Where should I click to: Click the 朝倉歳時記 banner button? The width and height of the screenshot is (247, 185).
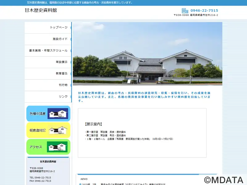coord(48,130)
